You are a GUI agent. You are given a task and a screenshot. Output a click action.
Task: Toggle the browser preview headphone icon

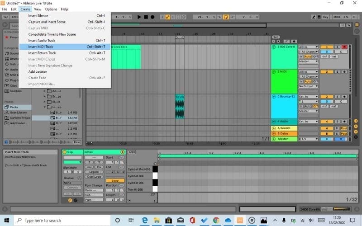[x=6, y=142]
